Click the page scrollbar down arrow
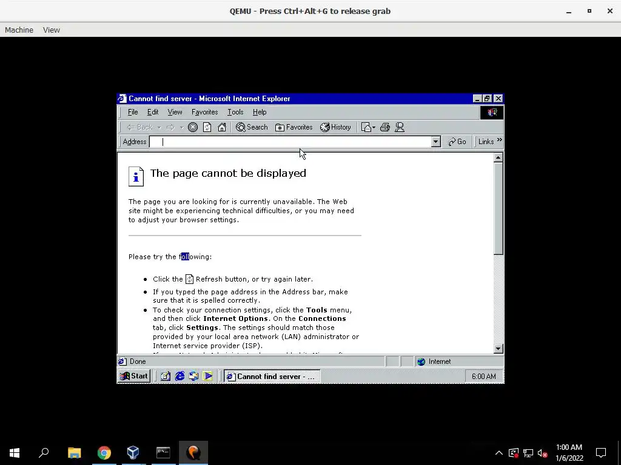Image resolution: width=621 pixels, height=465 pixels. (x=498, y=348)
